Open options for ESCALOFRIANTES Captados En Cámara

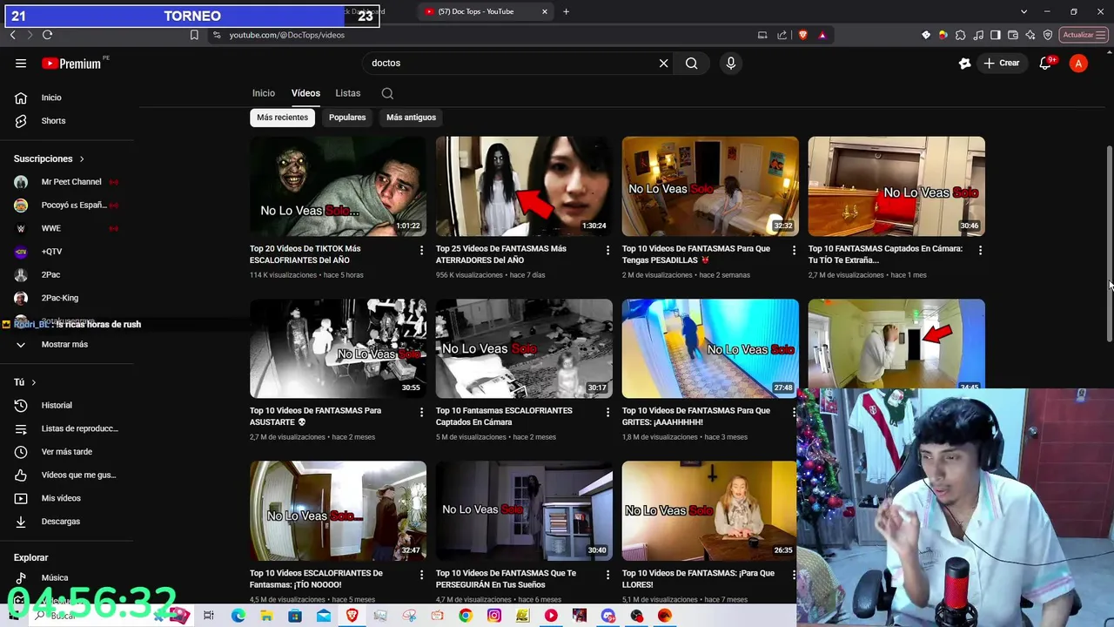[x=607, y=412]
